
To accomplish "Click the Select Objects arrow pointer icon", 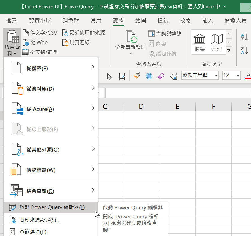I will (109, 76).
